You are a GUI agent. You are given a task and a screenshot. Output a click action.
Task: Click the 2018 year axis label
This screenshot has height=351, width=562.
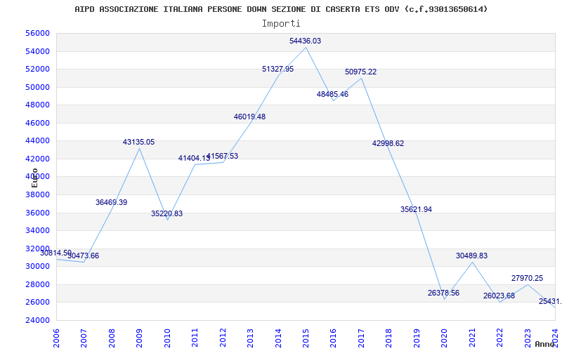tap(389, 338)
